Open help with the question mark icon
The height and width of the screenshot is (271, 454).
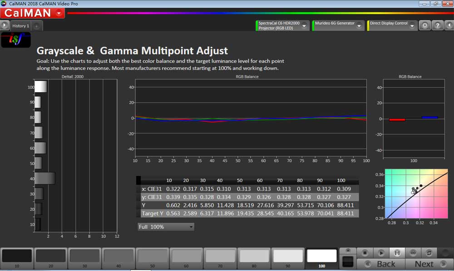437,25
